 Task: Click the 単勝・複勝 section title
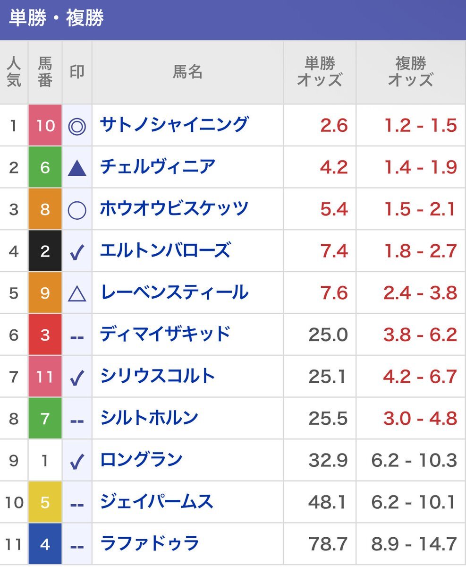(x=57, y=19)
